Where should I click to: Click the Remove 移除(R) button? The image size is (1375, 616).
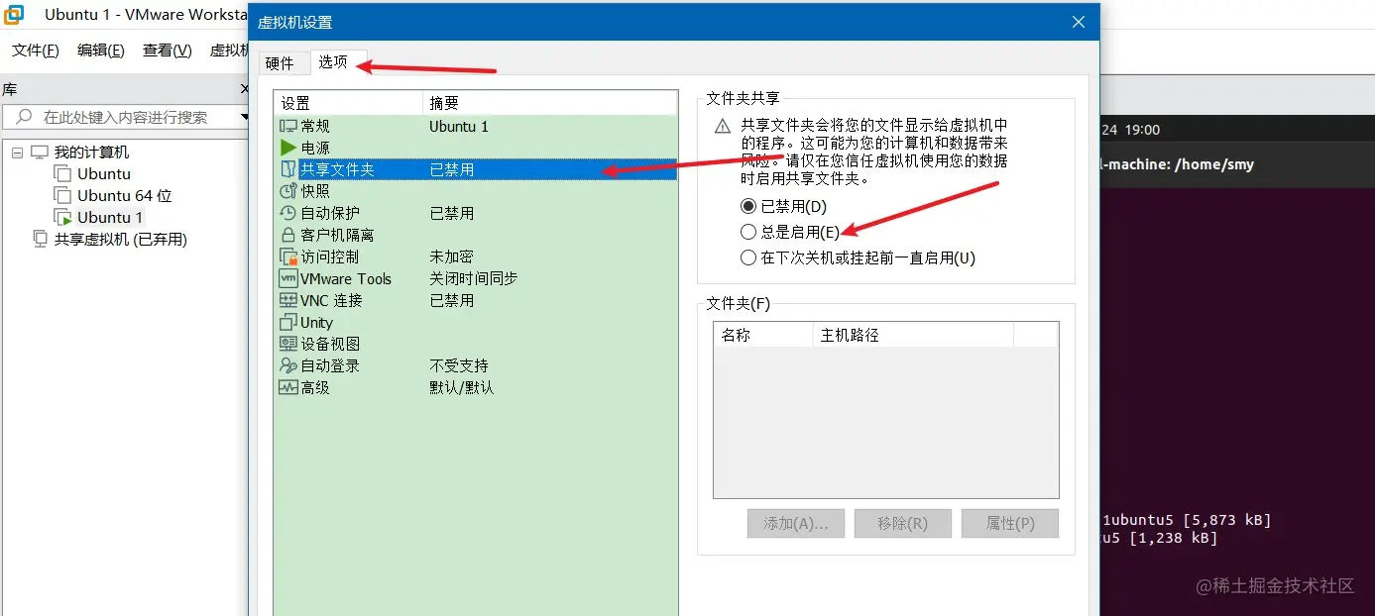903,523
